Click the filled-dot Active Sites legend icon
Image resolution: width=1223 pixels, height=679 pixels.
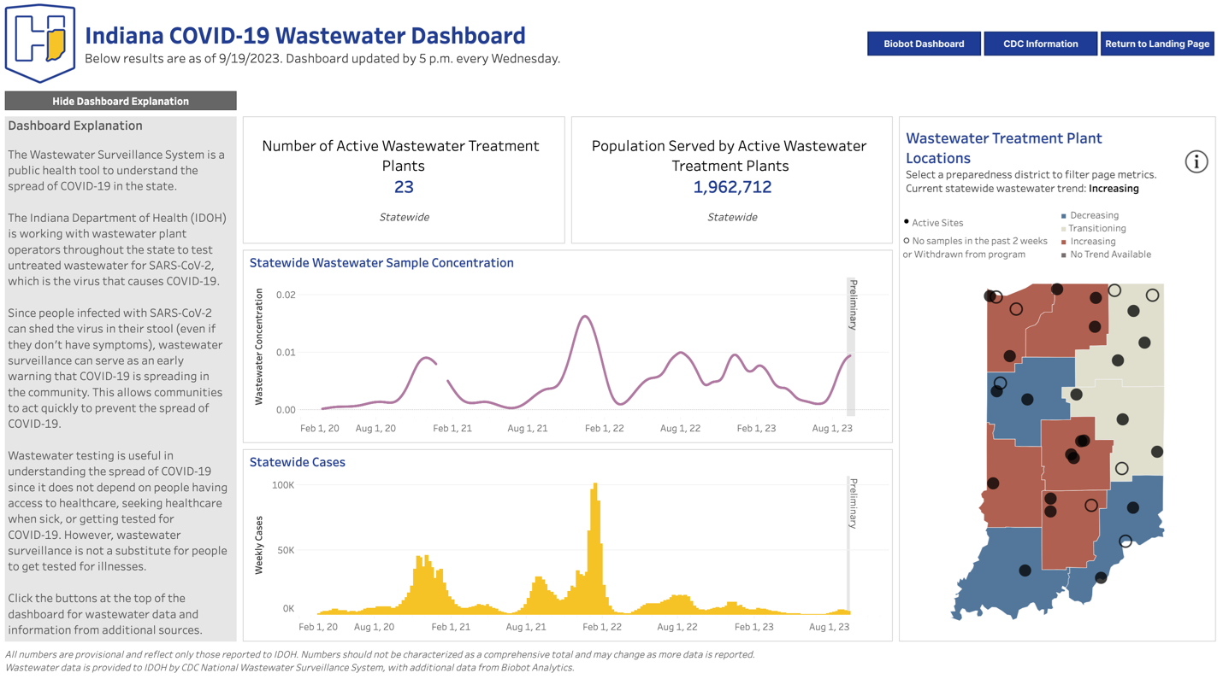click(x=907, y=220)
